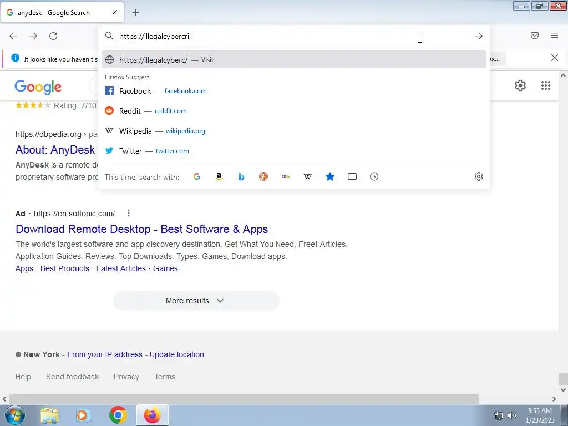The image size is (568, 426).
Task: Open volume control in system tray
Action: pyautogui.click(x=511, y=415)
